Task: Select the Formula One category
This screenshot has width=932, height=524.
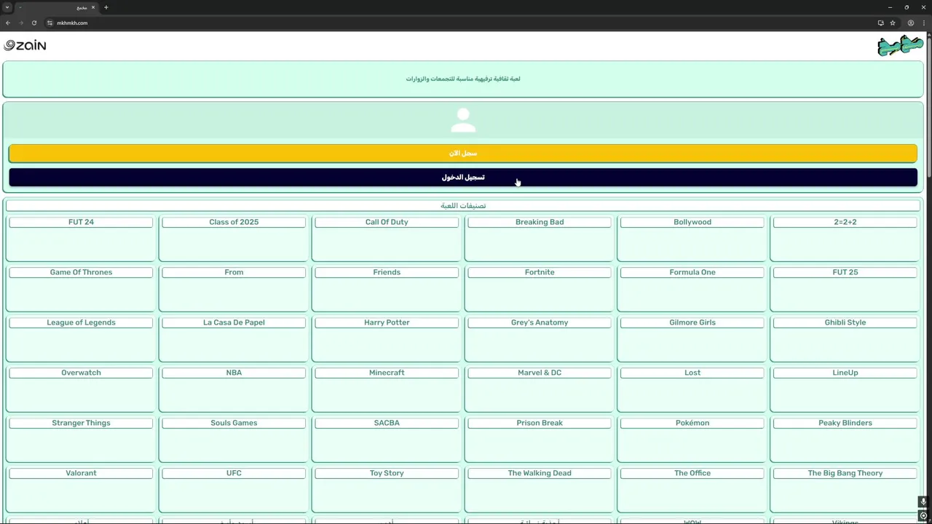Action: click(692, 288)
